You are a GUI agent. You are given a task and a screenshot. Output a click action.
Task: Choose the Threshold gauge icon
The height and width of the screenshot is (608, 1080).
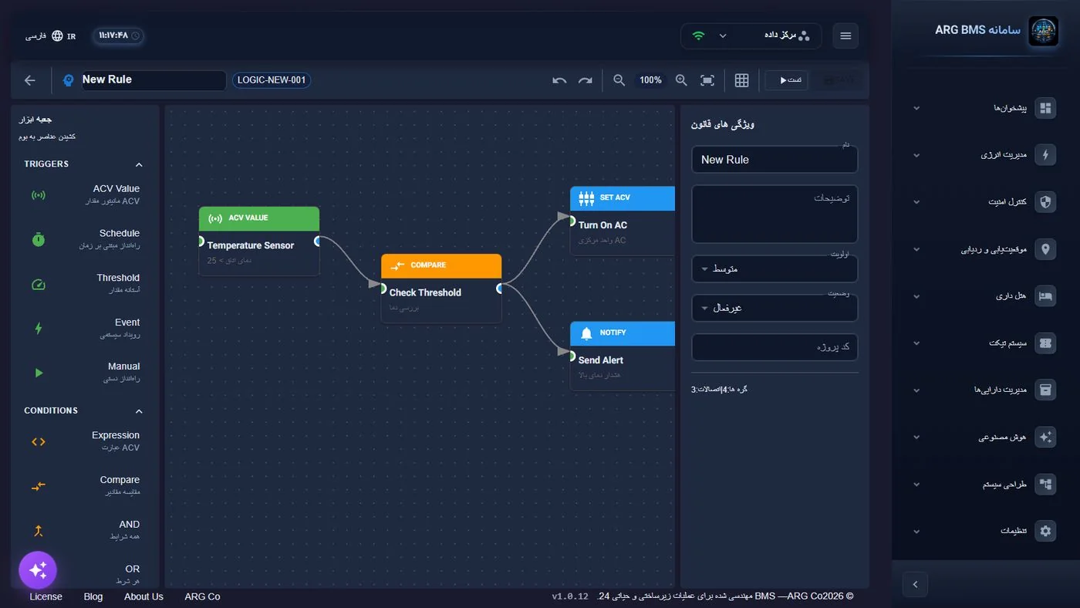[x=39, y=284]
